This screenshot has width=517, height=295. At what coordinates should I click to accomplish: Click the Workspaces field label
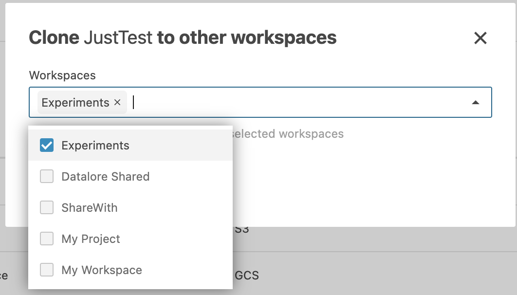point(62,75)
